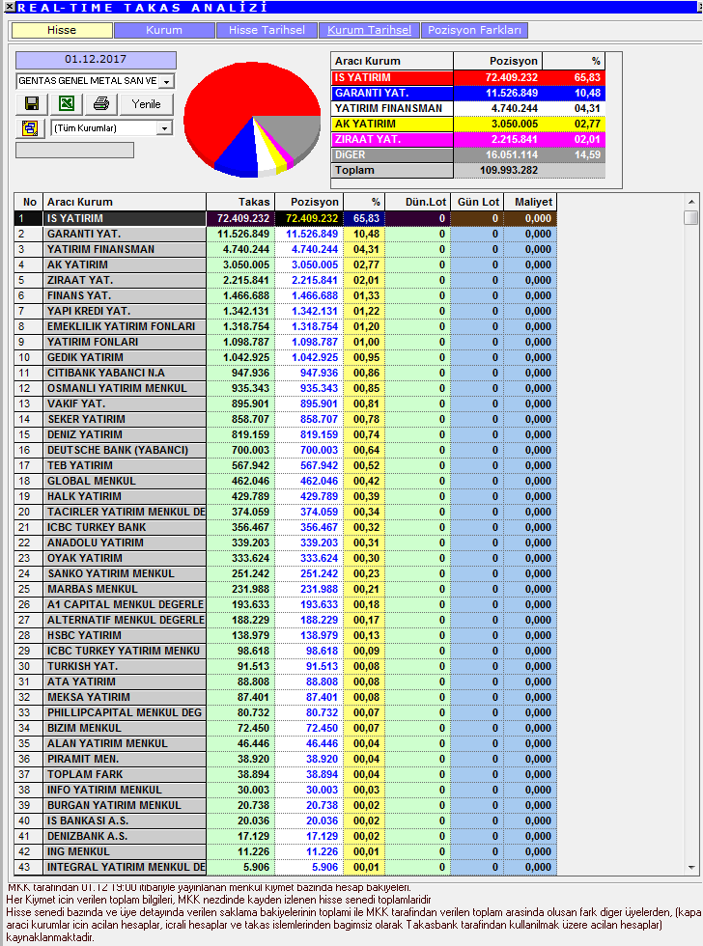Select the DENIZBANK A.S. row
This screenshot has height=946, width=703.
(x=285, y=836)
